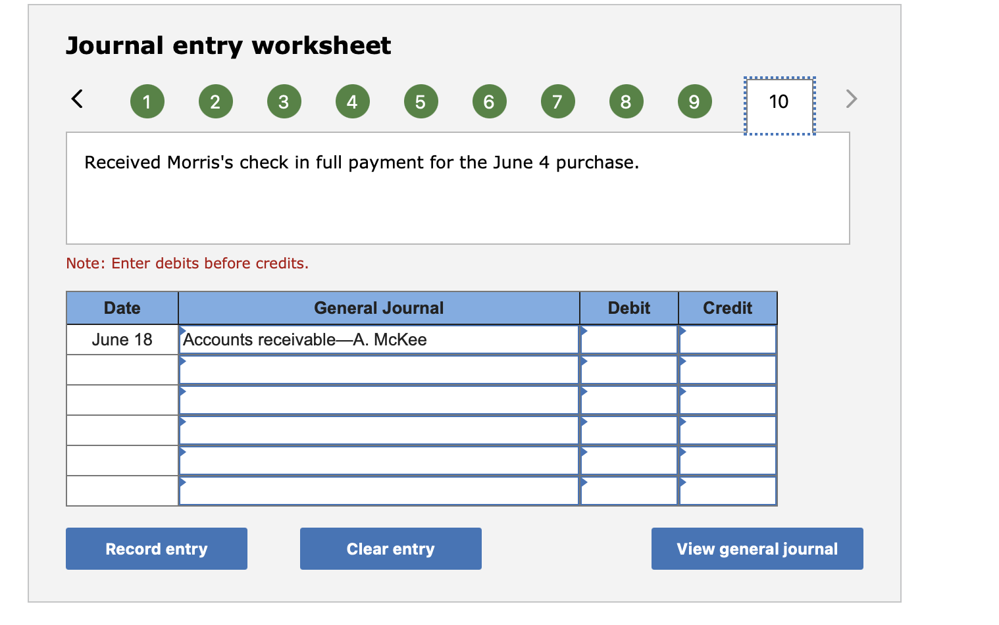Open the fifth row General Journal account dropdown
999x625 pixels.
coord(379,461)
